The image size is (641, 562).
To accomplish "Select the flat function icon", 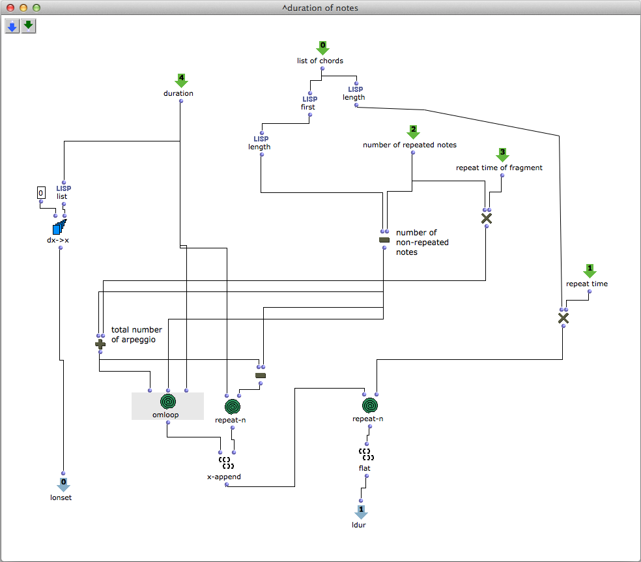I will pos(365,454).
